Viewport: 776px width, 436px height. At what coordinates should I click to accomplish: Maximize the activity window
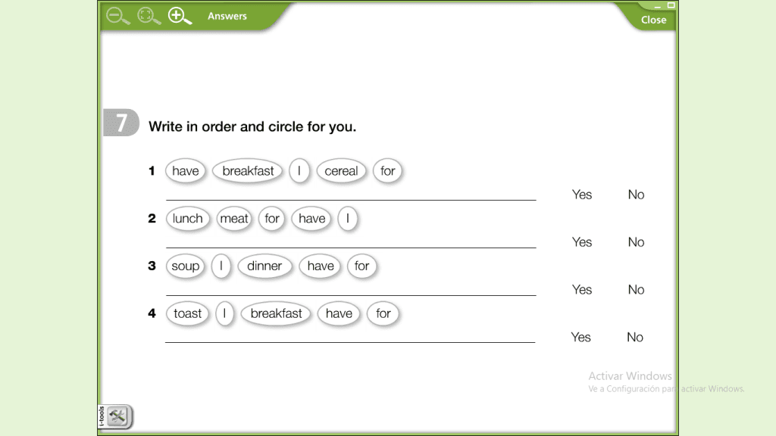(x=671, y=5)
